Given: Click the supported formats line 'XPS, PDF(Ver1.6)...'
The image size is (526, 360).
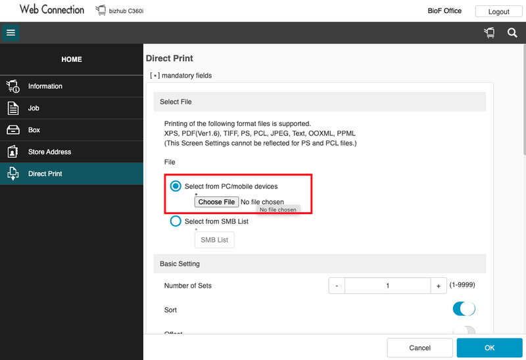Looking at the screenshot, I should point(260,133).
